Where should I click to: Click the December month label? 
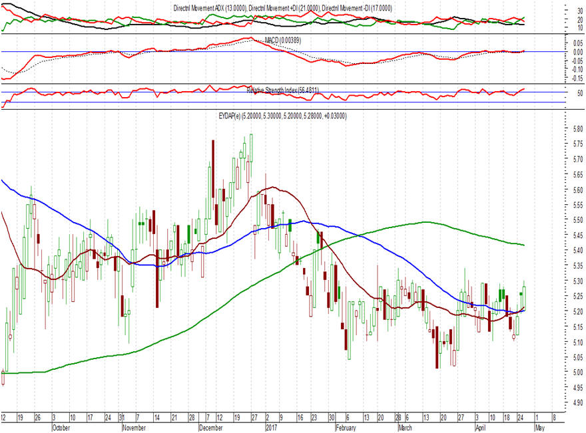pyautogui.click(x=211, y=428)
